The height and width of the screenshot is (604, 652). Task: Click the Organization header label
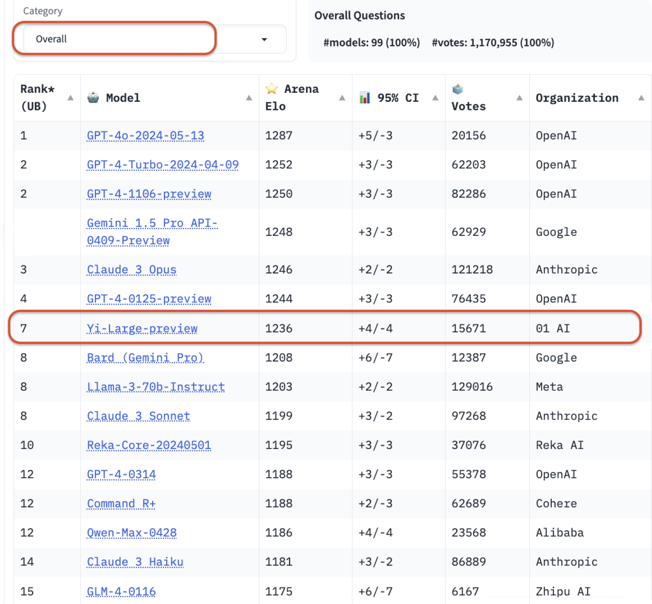click(577, 98)
